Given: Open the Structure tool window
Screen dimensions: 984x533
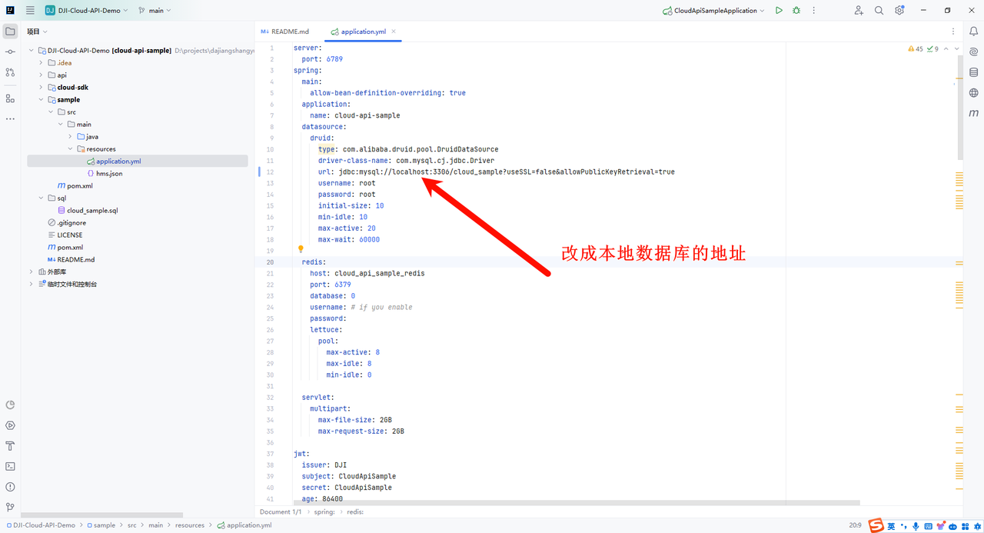Looking at the screenshot, I should coord(10,98).
